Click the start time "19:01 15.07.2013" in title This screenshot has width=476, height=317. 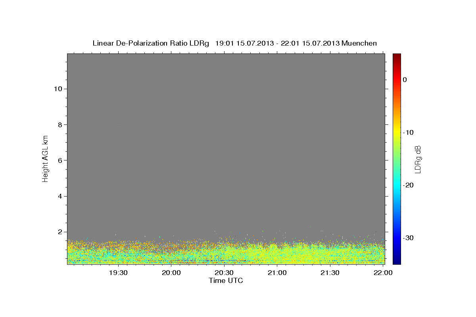point(244,43)
